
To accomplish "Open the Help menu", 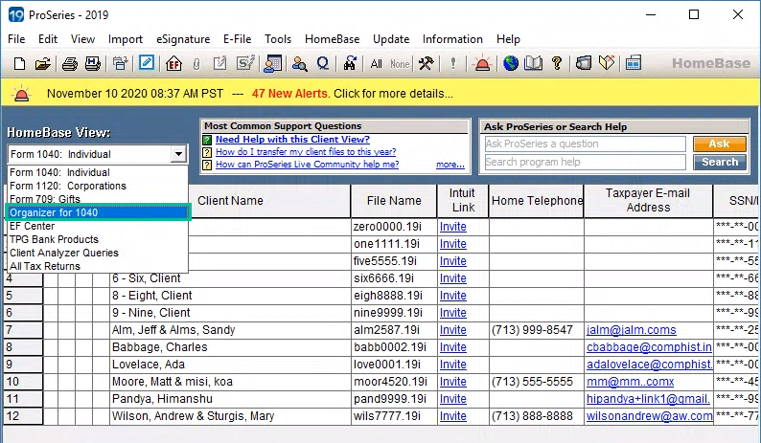I will tap(508, 39).
